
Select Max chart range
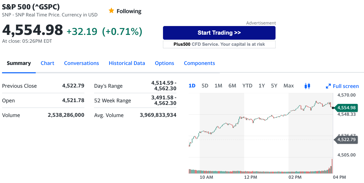[289, 86]
